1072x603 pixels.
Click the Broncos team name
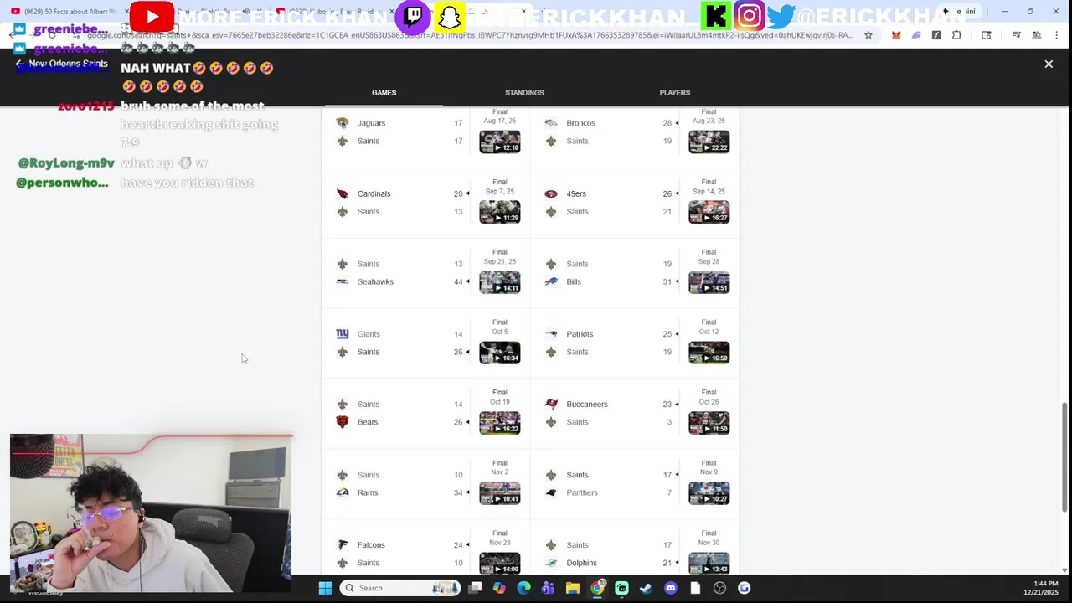(580, 123)
